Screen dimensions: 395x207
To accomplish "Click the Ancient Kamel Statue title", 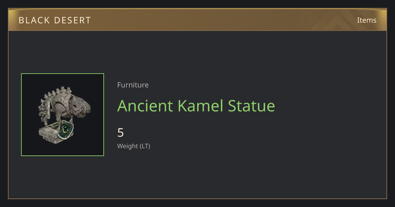I will point(196,106).
